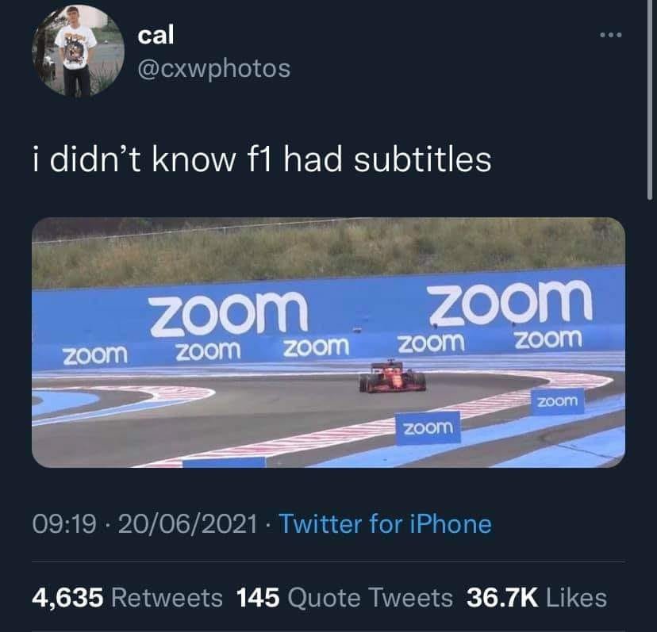Image resolution: width=657 pixels, height=632 pixels.
Task: Click the 20/06/2021 date
Action: coord(187,524)
